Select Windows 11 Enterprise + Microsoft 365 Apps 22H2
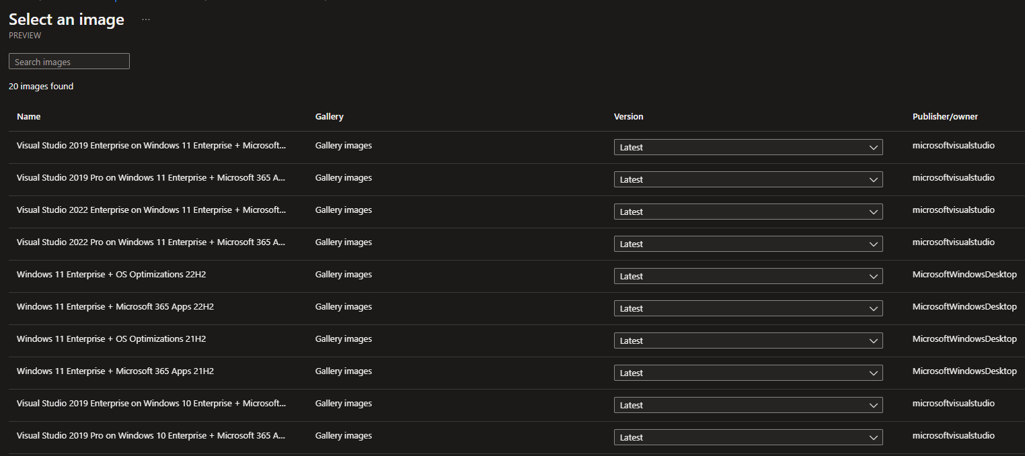Image resolution: width=1025 pixels, height=456 pixels. point(115,306)
